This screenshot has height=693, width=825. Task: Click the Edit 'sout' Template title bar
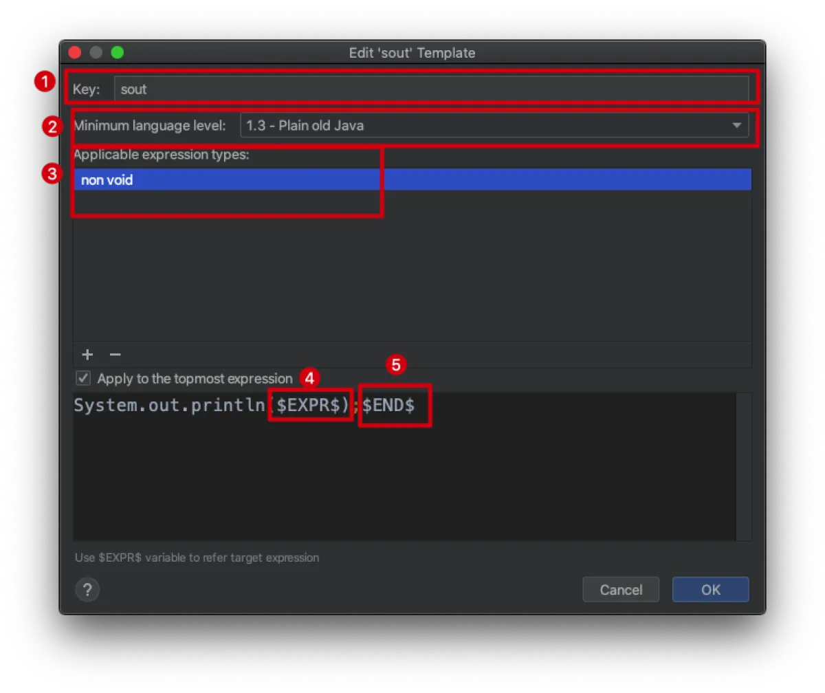412,53
